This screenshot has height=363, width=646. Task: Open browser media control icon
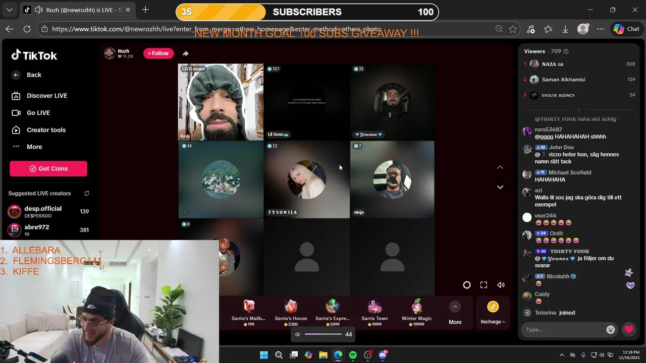[x=530, y=29]
